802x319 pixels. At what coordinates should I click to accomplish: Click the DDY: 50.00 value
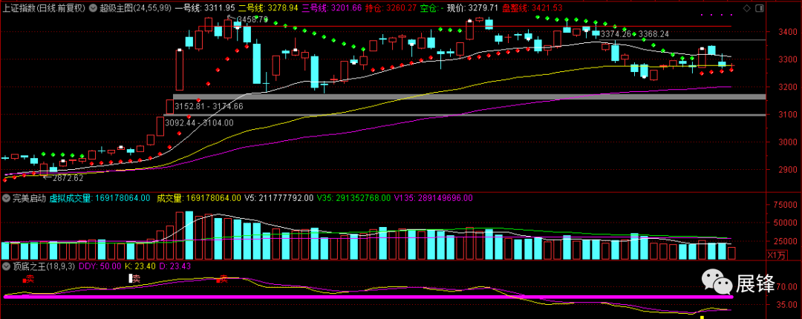point(100,266)
